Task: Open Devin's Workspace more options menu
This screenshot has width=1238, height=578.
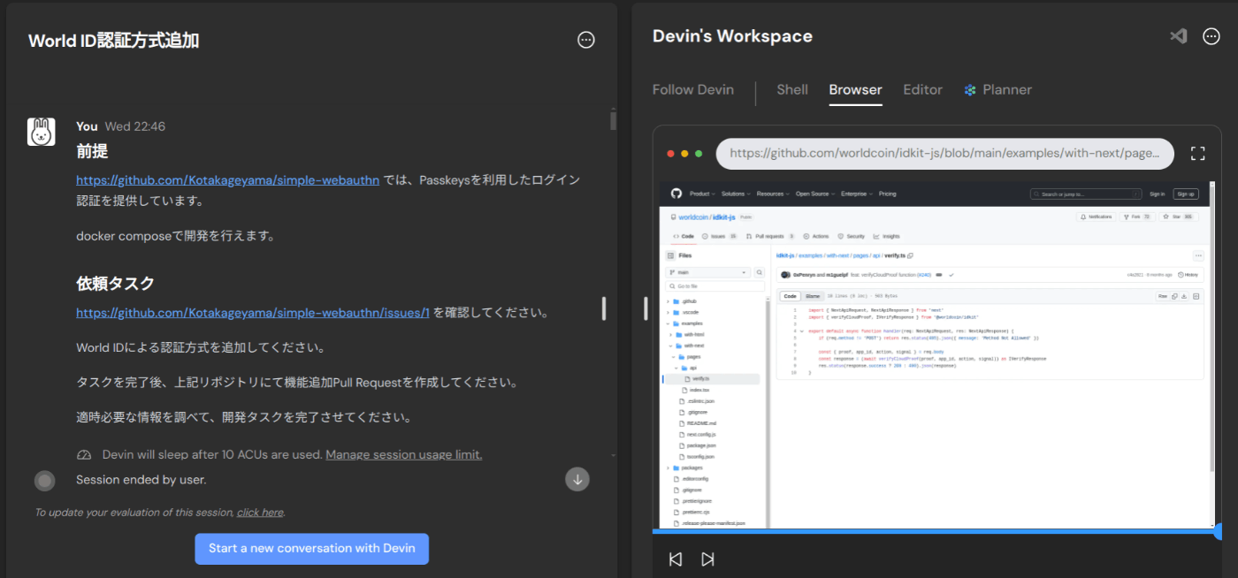Action: [x=1211, y=36]
